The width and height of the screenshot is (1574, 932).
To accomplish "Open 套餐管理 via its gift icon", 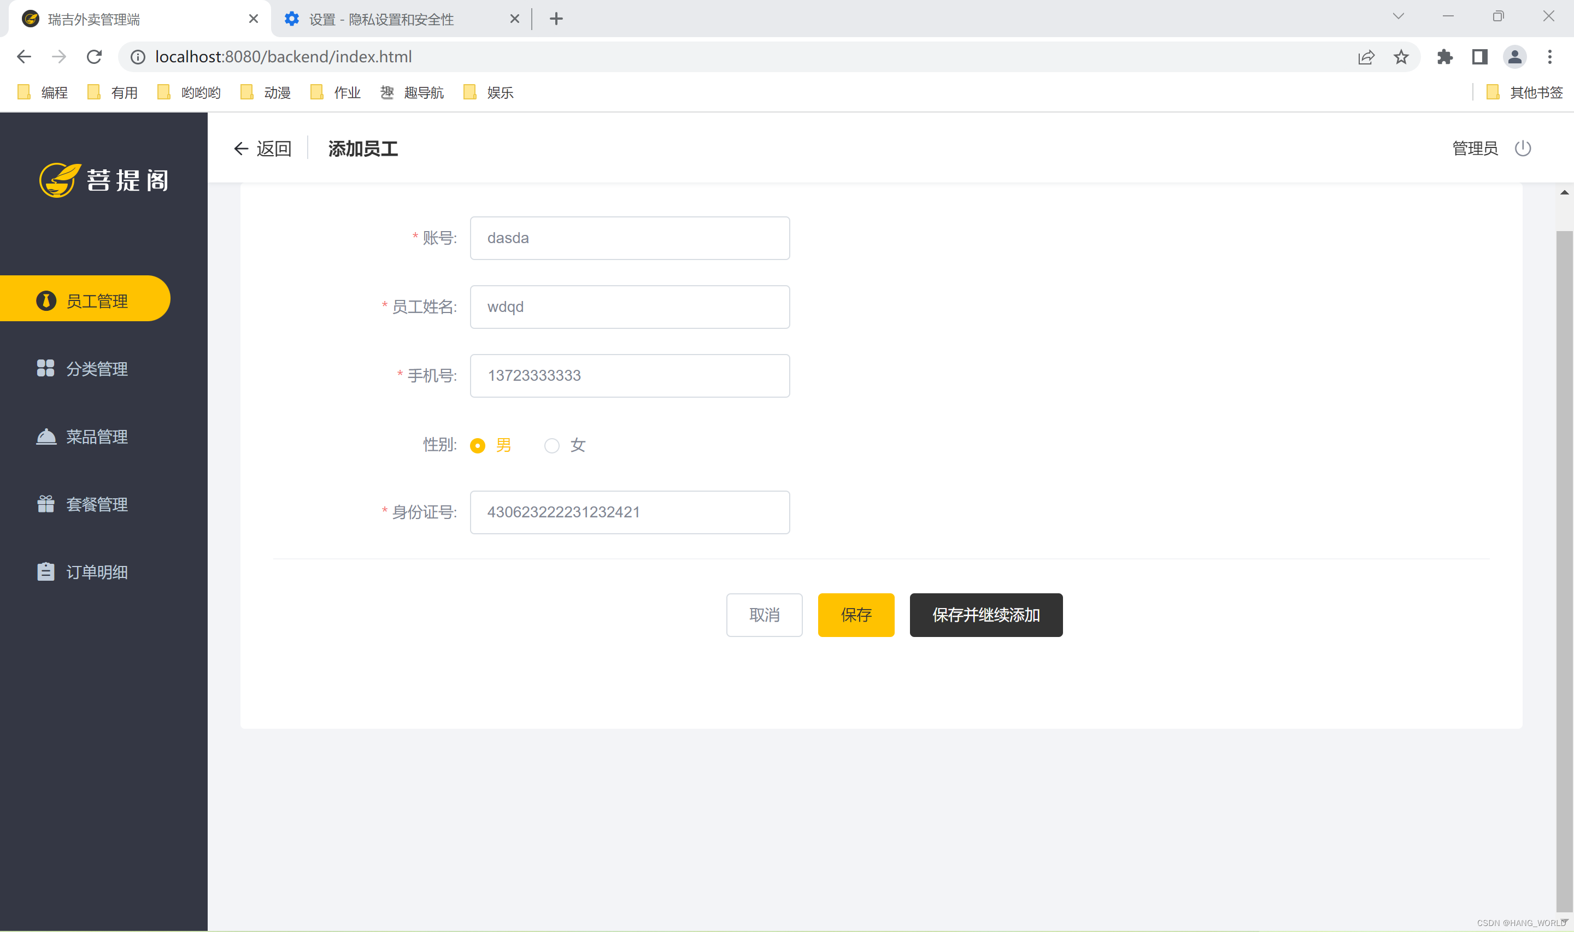I will [x=45, y=504].
